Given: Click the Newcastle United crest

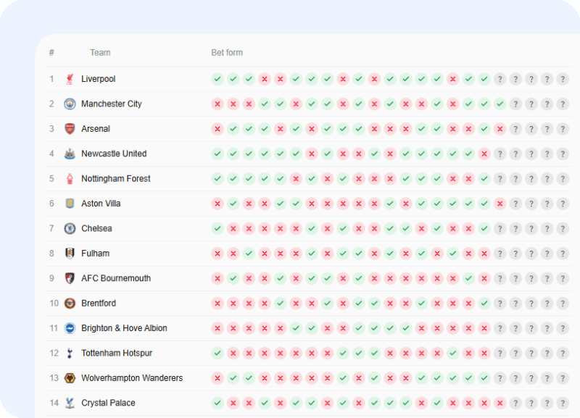Looking at the screenshot, I should tap(70, 154).
